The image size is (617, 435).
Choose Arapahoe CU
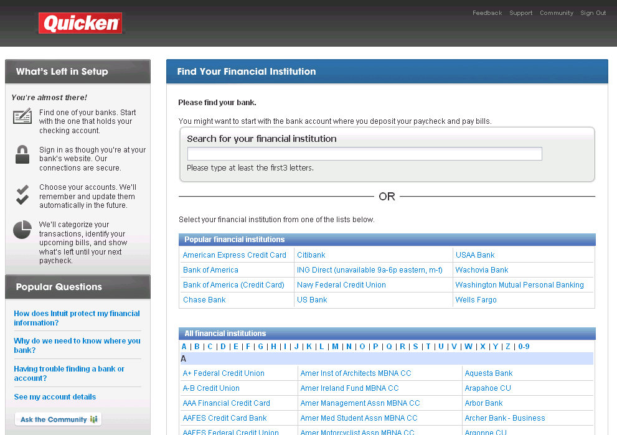[488, 388]
